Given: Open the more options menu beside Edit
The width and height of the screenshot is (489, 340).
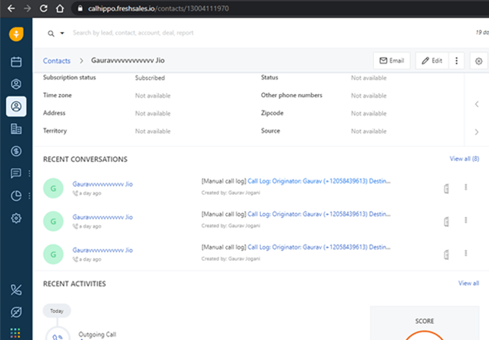Looking at the screenshot, I should pos(456,61).
